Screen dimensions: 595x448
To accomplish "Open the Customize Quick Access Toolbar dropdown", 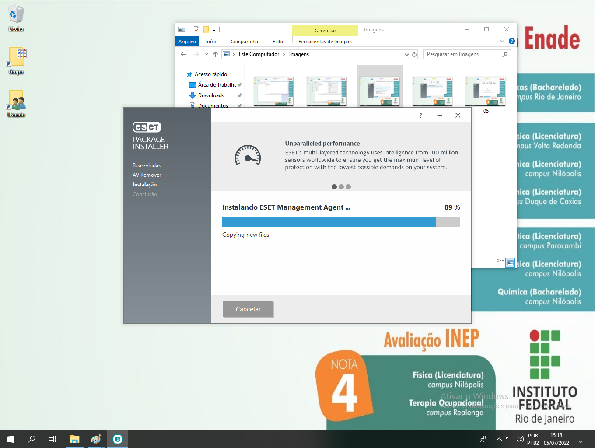I will click(x=214, y=30).
